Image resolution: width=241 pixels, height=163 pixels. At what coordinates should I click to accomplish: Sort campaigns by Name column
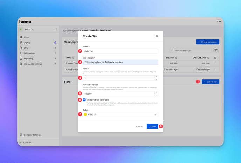tap(70, 58)
